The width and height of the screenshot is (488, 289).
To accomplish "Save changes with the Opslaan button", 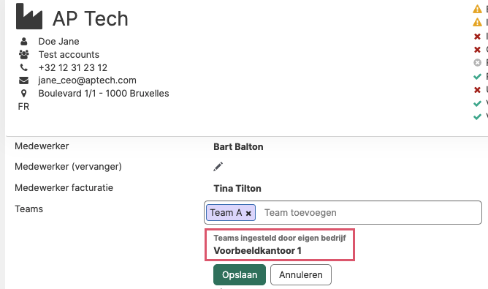I will coord(240,274).
